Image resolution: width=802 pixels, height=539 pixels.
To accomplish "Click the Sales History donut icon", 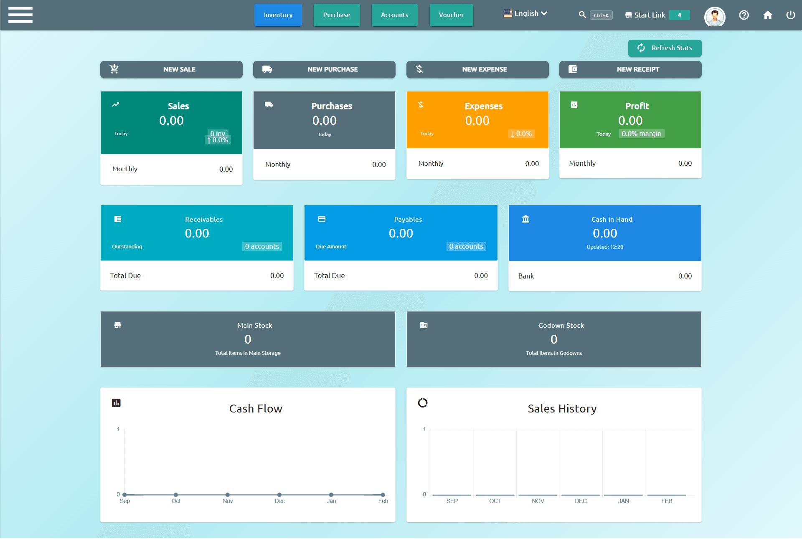I will (422, 402).
